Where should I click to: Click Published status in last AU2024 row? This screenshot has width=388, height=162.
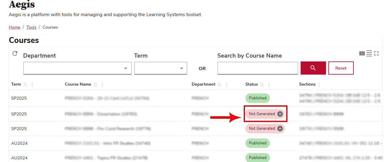[258, 158]
